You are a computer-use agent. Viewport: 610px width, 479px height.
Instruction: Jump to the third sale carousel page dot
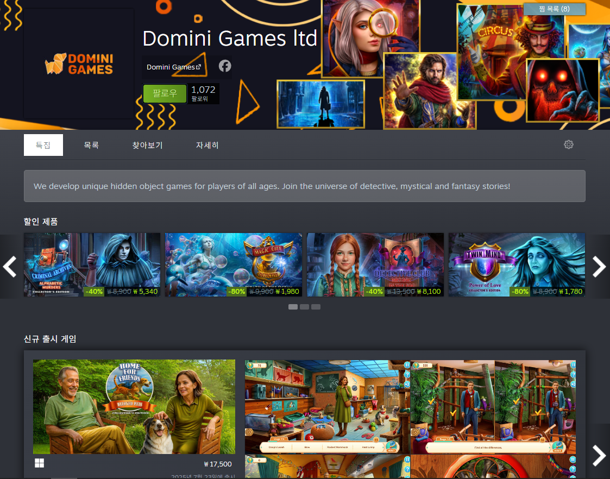316,307
